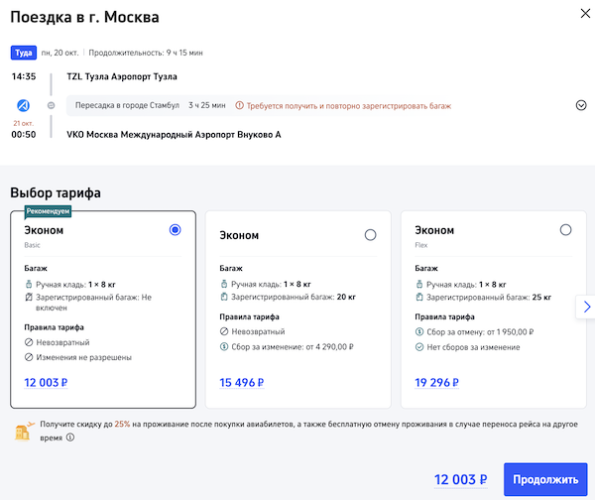Open the total price 12 003 ₽ breakdown

tap(461, 480)
